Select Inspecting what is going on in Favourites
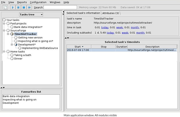180x117 pixels. click(x=19, y=100)
